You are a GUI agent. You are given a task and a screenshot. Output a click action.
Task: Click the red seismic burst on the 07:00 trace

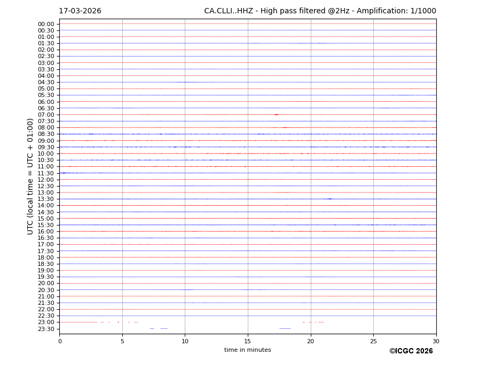point(276,115)
